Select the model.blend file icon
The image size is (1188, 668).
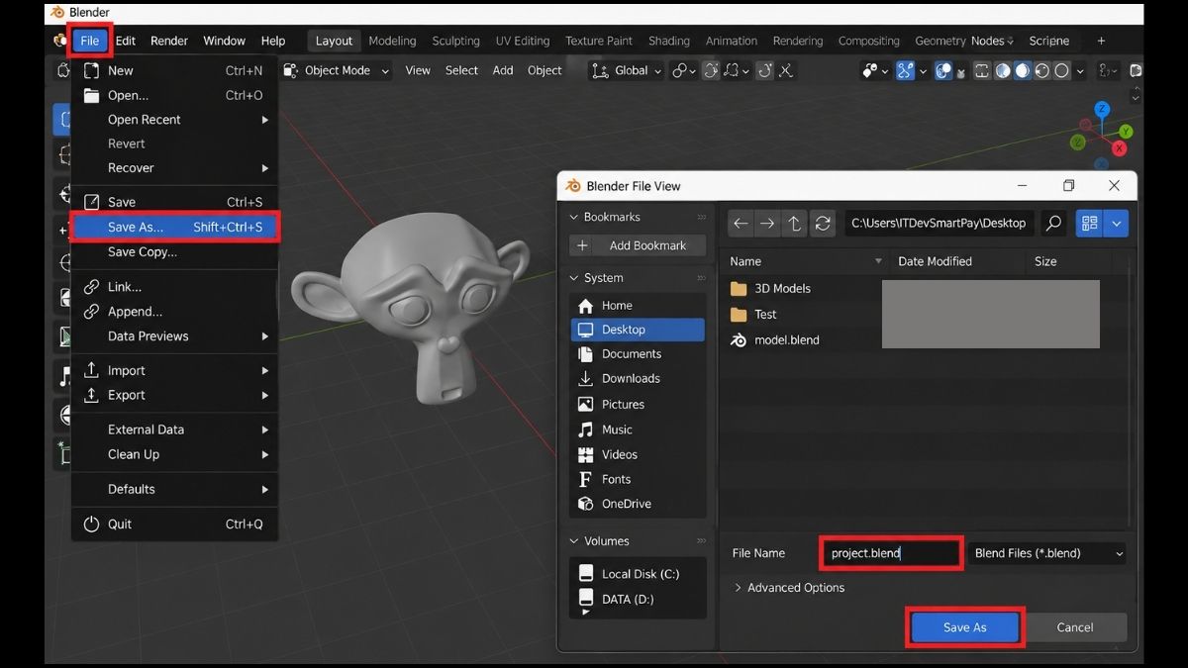pos(738,339)
